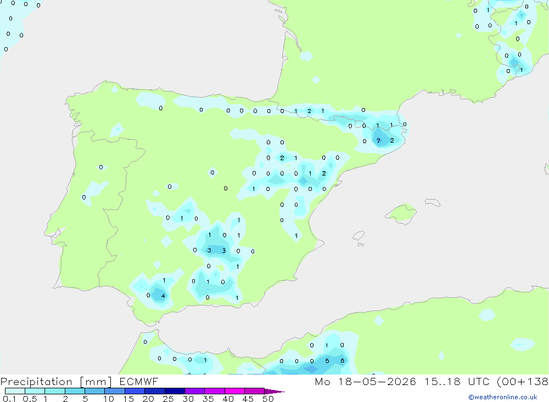Viewport: 549px width, 402px height.
Task: Click the 1–2 mm legend color box
Action: click(54, 391)
